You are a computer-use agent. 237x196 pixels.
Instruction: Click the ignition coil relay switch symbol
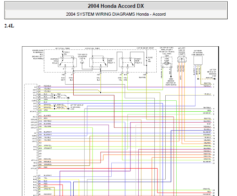tap(67, 62)
